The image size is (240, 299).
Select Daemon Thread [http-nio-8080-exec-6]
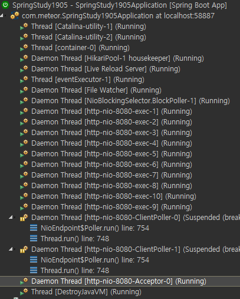pyautogui.click(x=111, y=165)
